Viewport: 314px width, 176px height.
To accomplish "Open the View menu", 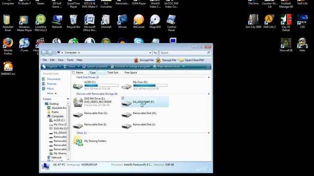I will [61, 60].
